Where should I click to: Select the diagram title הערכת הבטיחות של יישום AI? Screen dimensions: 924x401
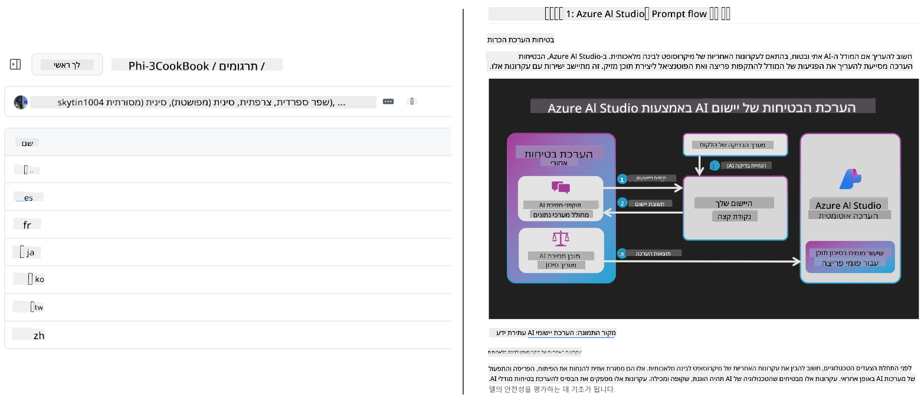(702, 107)
